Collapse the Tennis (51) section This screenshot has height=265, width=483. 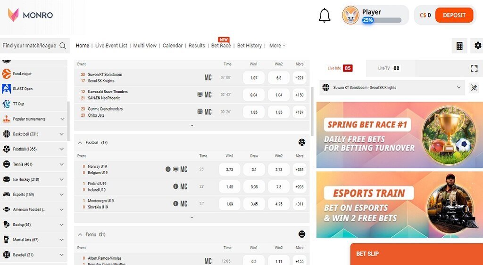(x=80, y=234)
